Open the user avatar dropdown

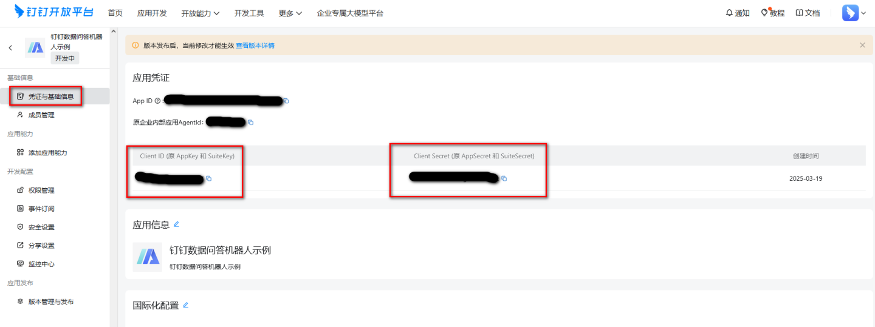coord(854,13)
